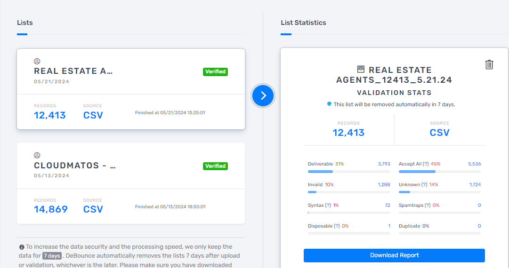Click the Spamtraps help question mark
This screenshot has height=268, width=509.
[428, 205]
